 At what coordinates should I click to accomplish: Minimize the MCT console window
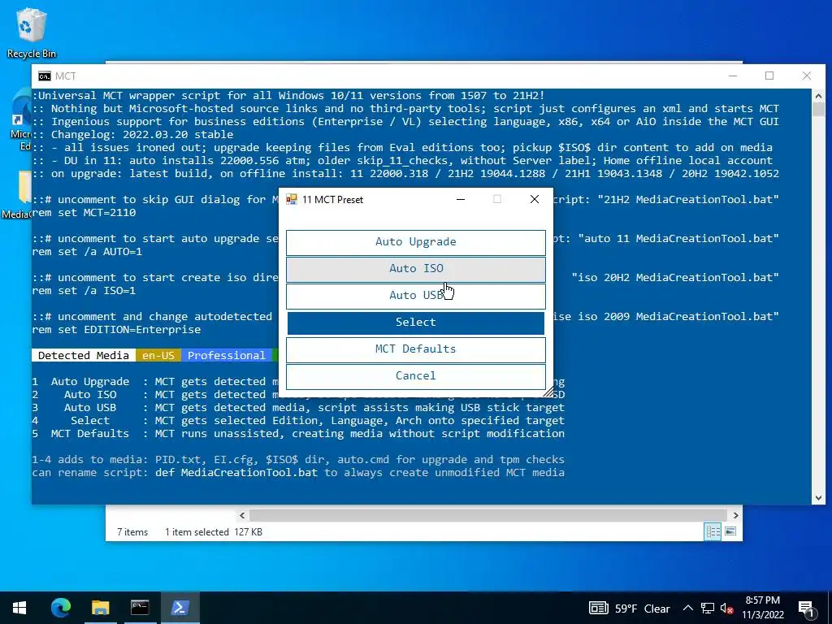[x=733, y=76]
